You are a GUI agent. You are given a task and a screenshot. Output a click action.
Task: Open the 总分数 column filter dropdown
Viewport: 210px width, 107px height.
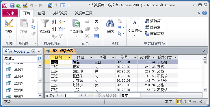(x=153, y=58)
